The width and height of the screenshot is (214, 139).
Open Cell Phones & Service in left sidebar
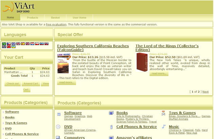[x=22, y=134]
